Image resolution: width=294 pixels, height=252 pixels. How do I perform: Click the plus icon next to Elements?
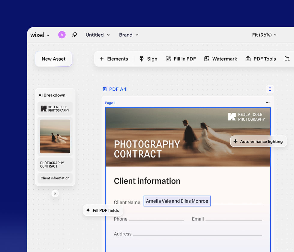click(x=102, y=59)
